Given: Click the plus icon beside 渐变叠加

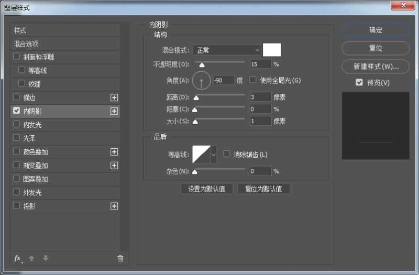Looking at the screenshot, I should tap(114, 166).
